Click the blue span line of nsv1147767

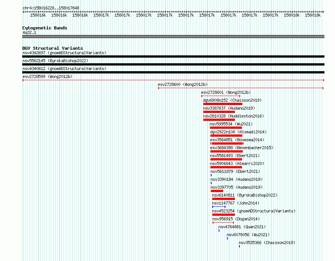pos(219,207)
